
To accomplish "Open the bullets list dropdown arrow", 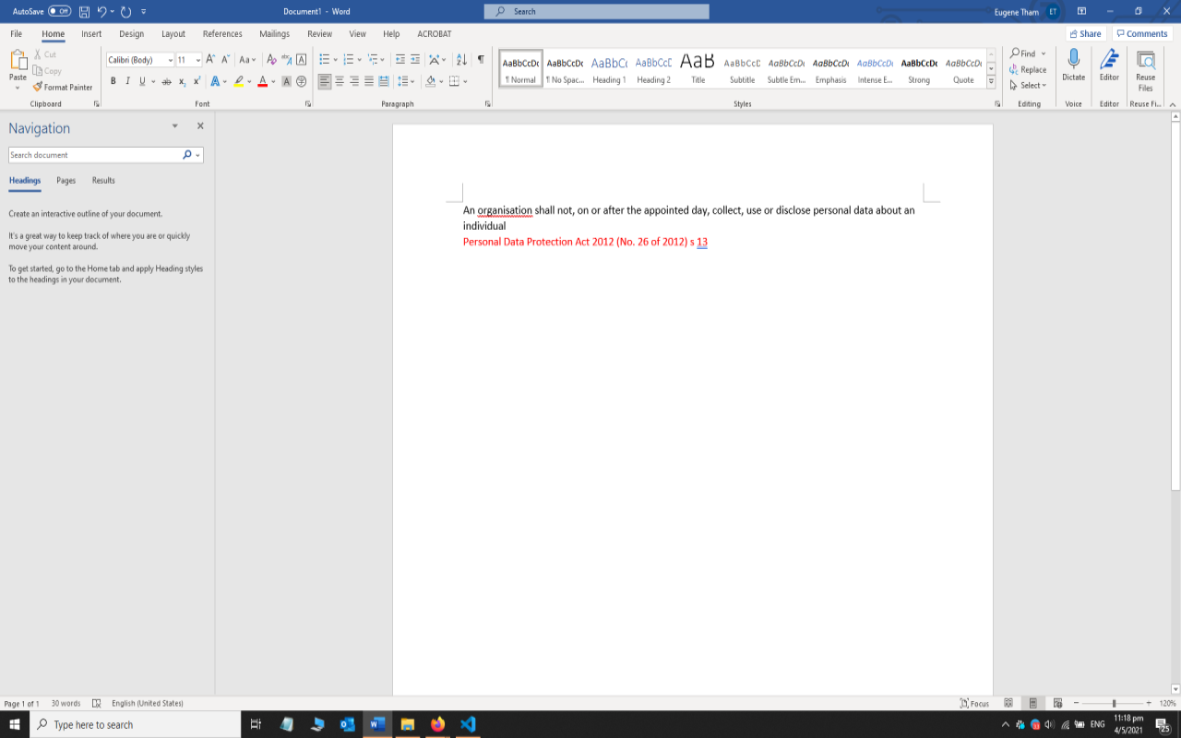I will pyautogui.click(x=335, y=59).
